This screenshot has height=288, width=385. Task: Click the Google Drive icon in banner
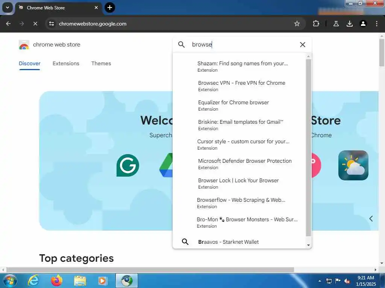click(x=166, y=165)
